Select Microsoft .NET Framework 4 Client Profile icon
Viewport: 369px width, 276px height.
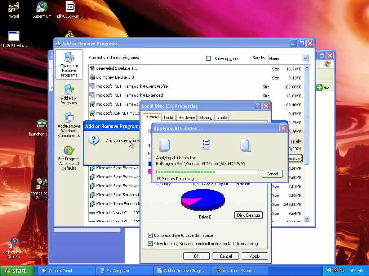coord(92,86)
